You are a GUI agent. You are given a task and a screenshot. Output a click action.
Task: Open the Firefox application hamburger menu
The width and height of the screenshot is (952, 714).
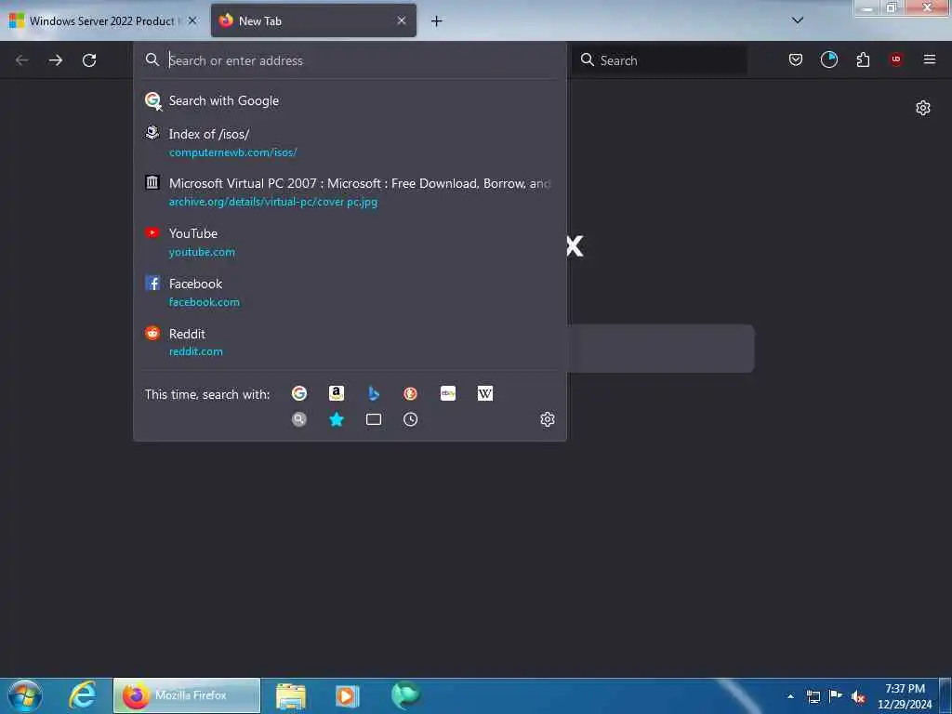930,59
